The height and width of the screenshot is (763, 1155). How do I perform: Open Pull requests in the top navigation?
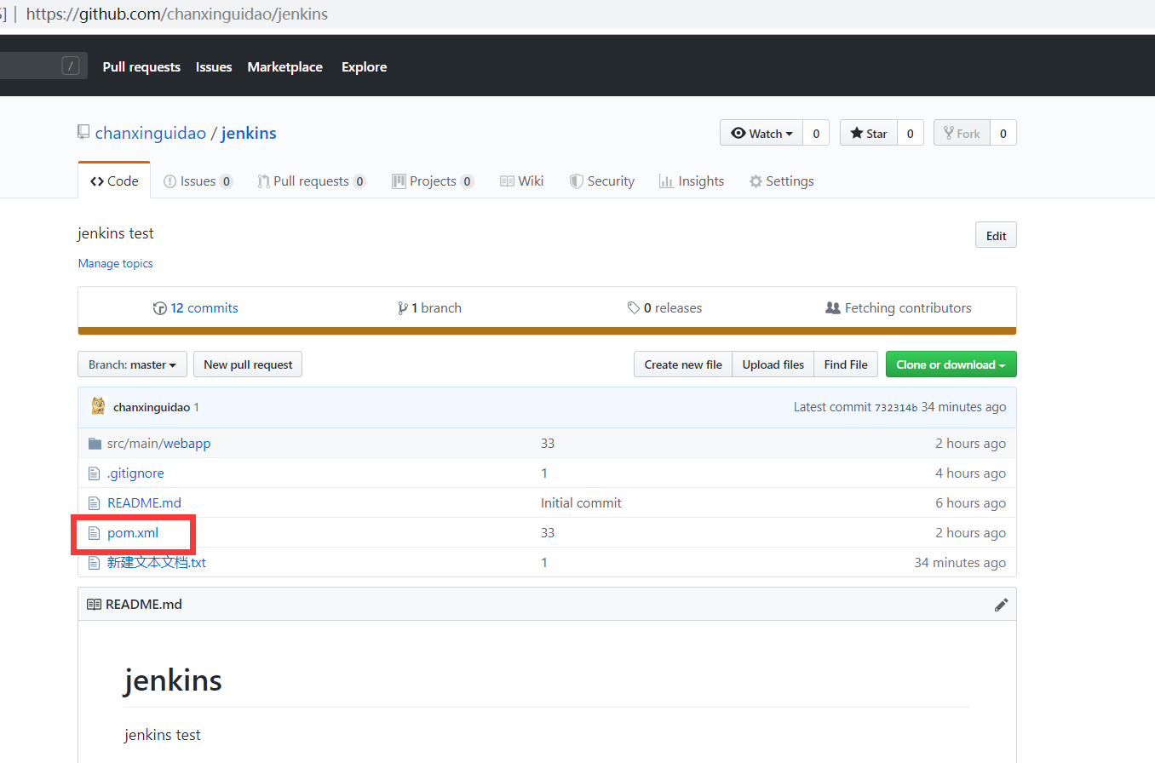tap(141, 66)
